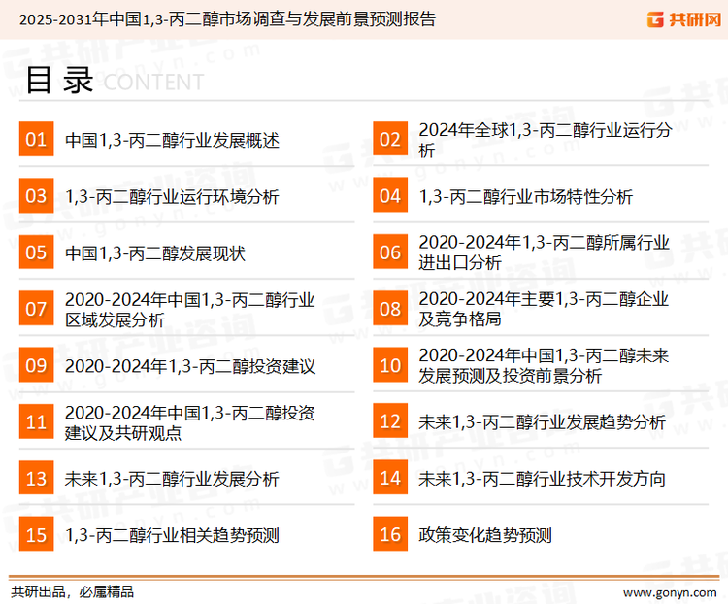Viewport: 728px width, 604px height.
Task: Click the orange 01 number box
Action: 36,139
